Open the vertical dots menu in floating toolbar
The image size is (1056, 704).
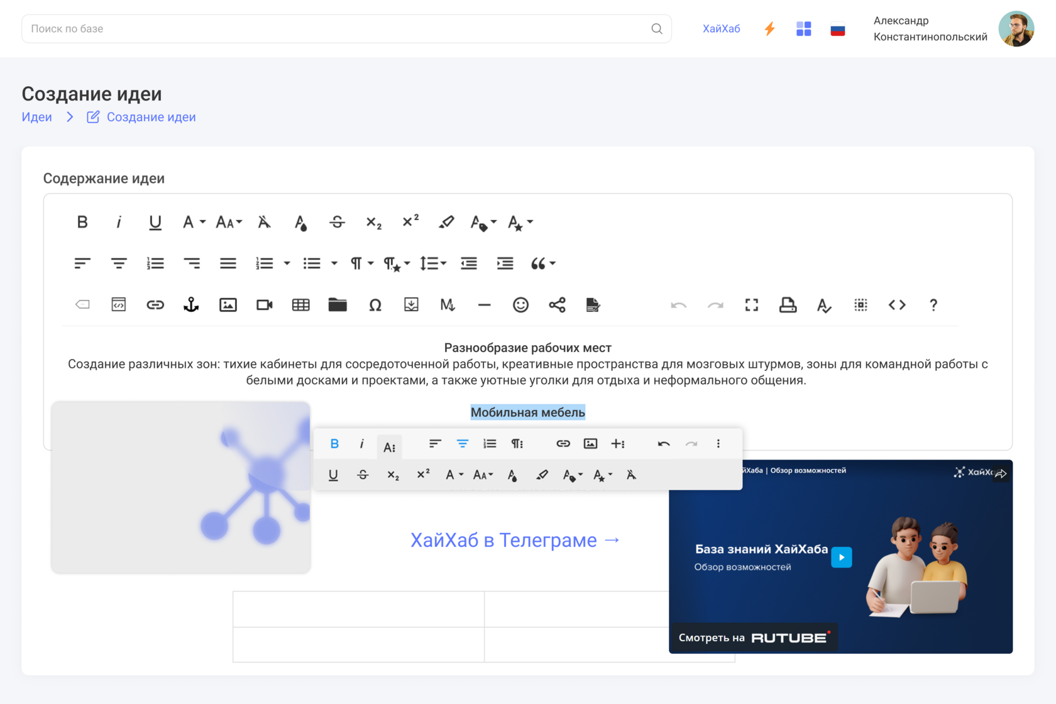coord(718,444)
